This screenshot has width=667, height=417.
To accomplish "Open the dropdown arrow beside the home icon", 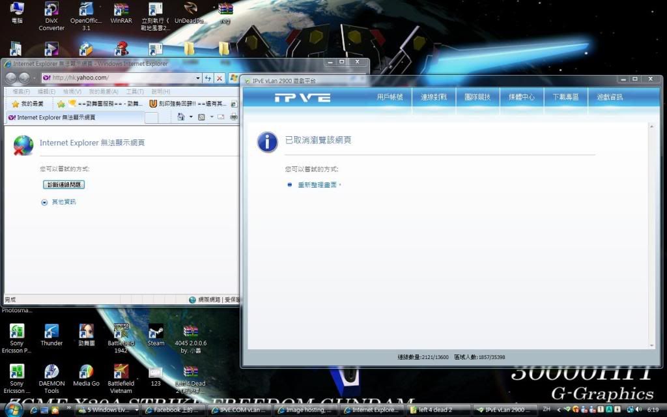I will point(191,117).
